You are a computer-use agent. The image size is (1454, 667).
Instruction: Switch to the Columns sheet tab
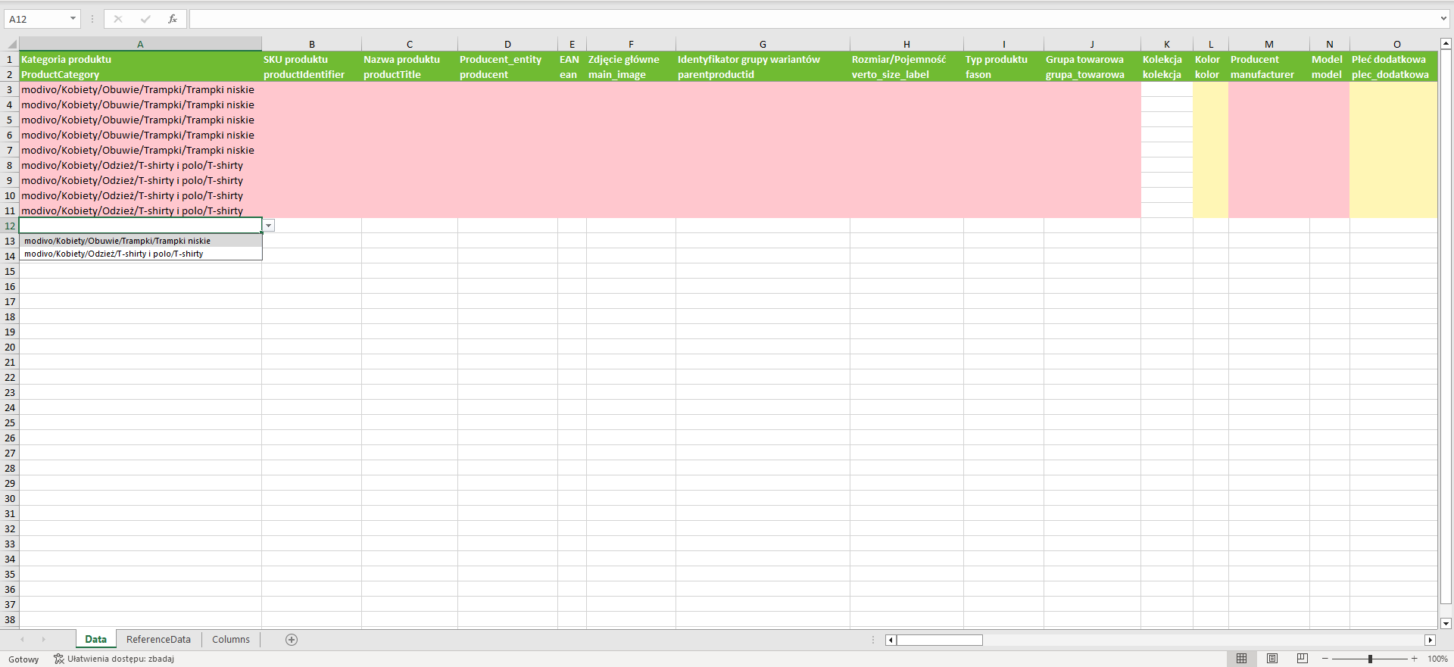[x=231, y=640]
